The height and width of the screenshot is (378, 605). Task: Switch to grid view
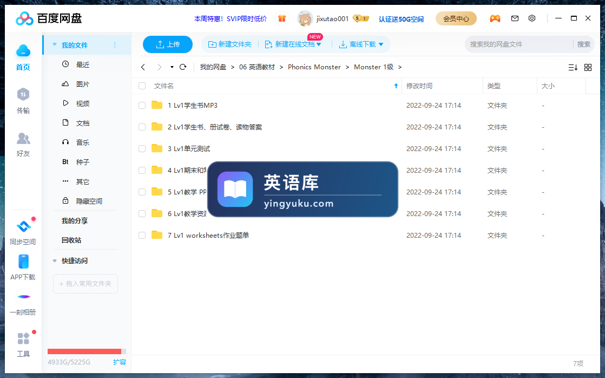(x=588, y=68)
